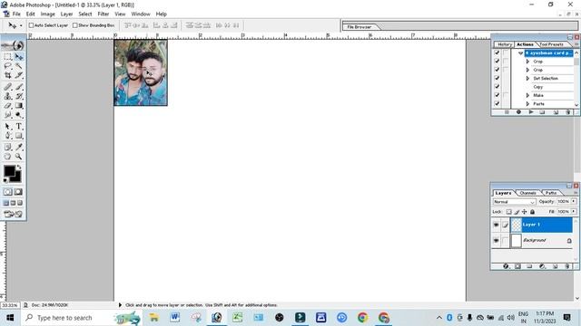The width and height of the screenshot is (581, 326).
Task: Select the Magic Wand tool
Action: click(x=19, y=66)
